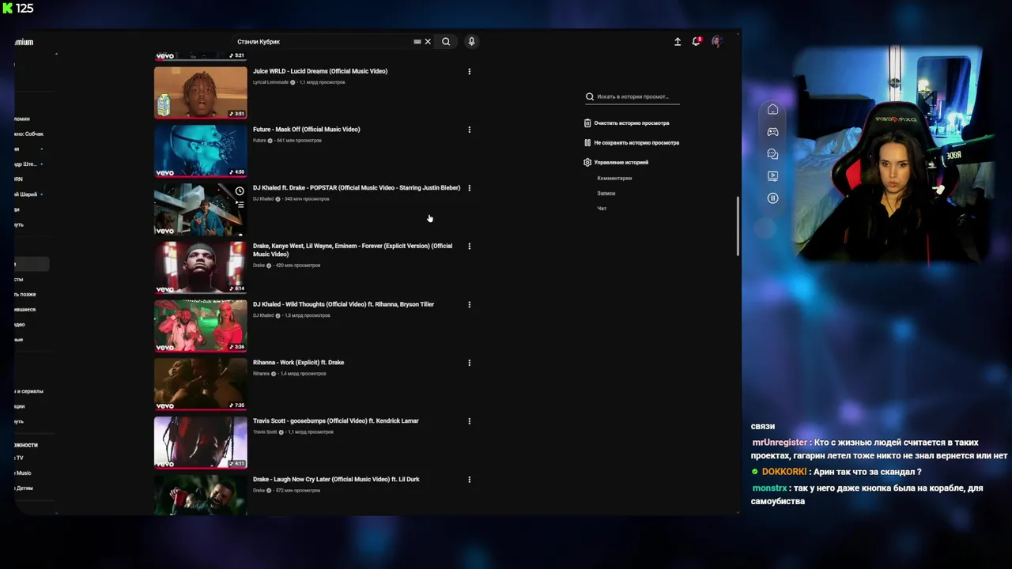Open the account avatar menu
The width and height of the screenshot is (1012, 569).
click(x=716, y=41)
